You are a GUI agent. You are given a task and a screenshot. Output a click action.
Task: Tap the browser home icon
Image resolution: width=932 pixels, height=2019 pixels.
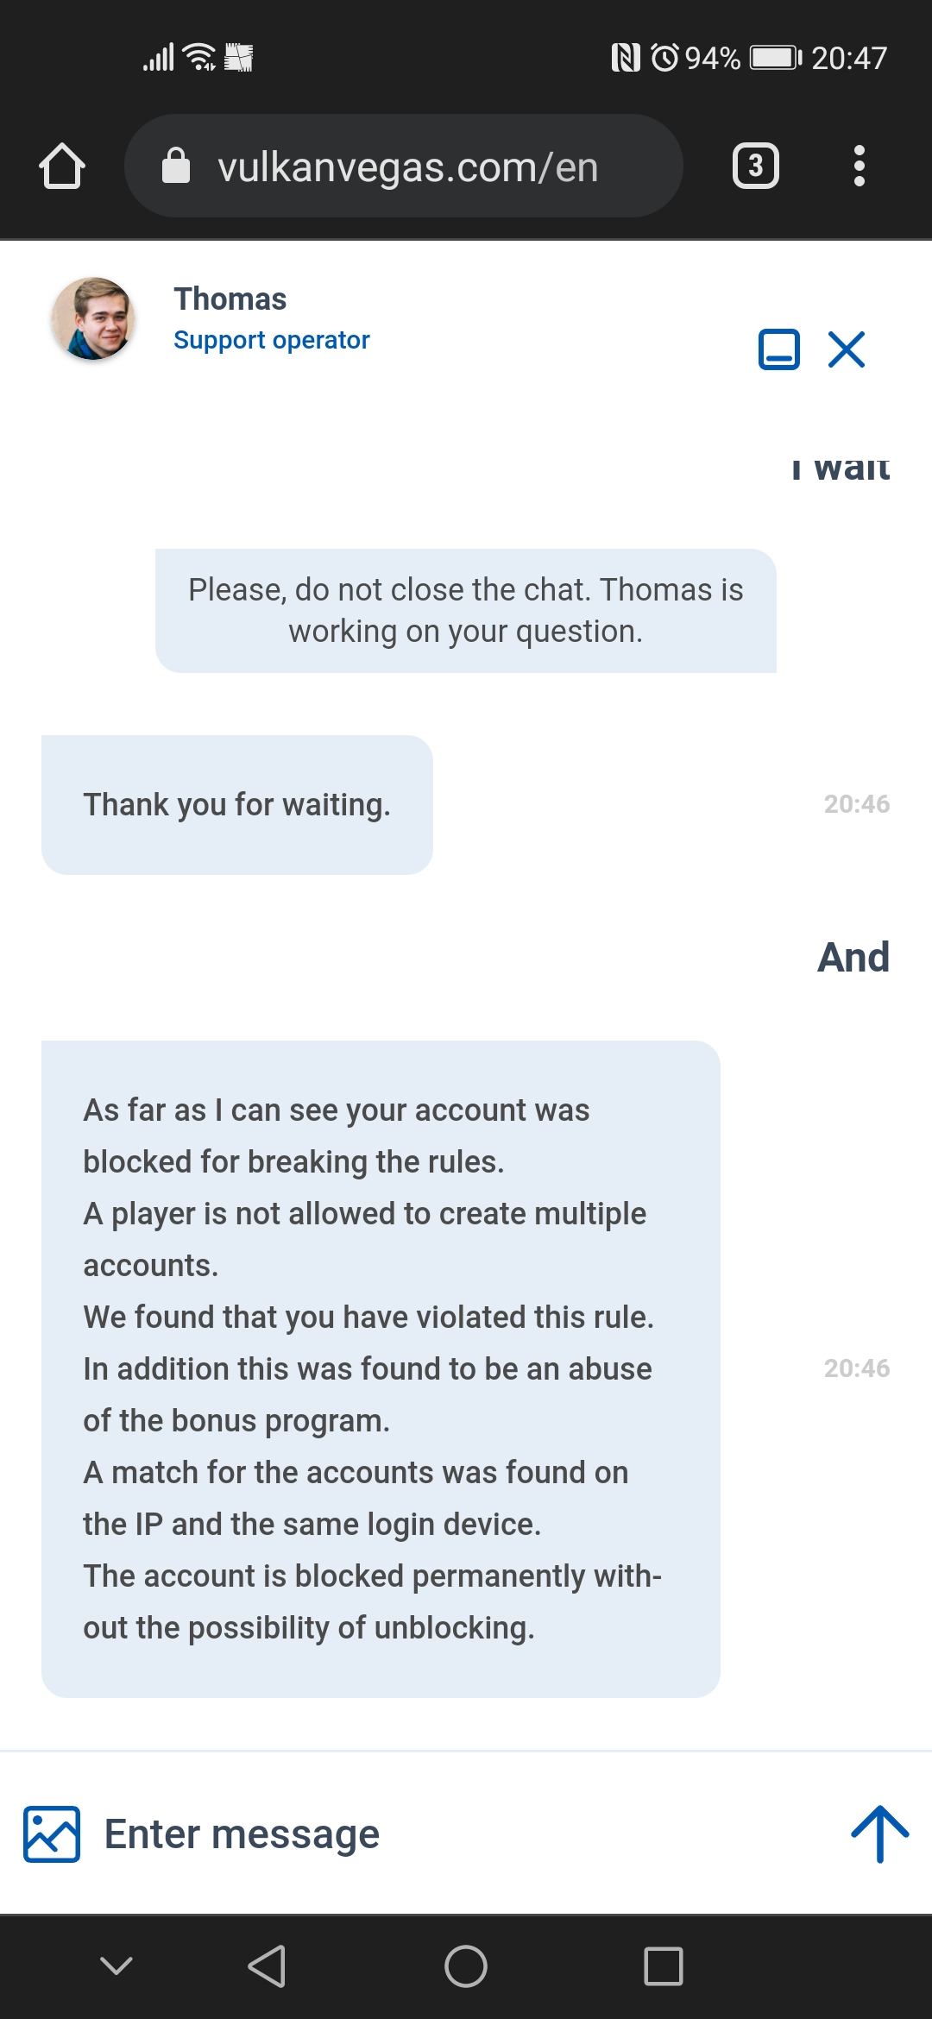tap(62, 166)
